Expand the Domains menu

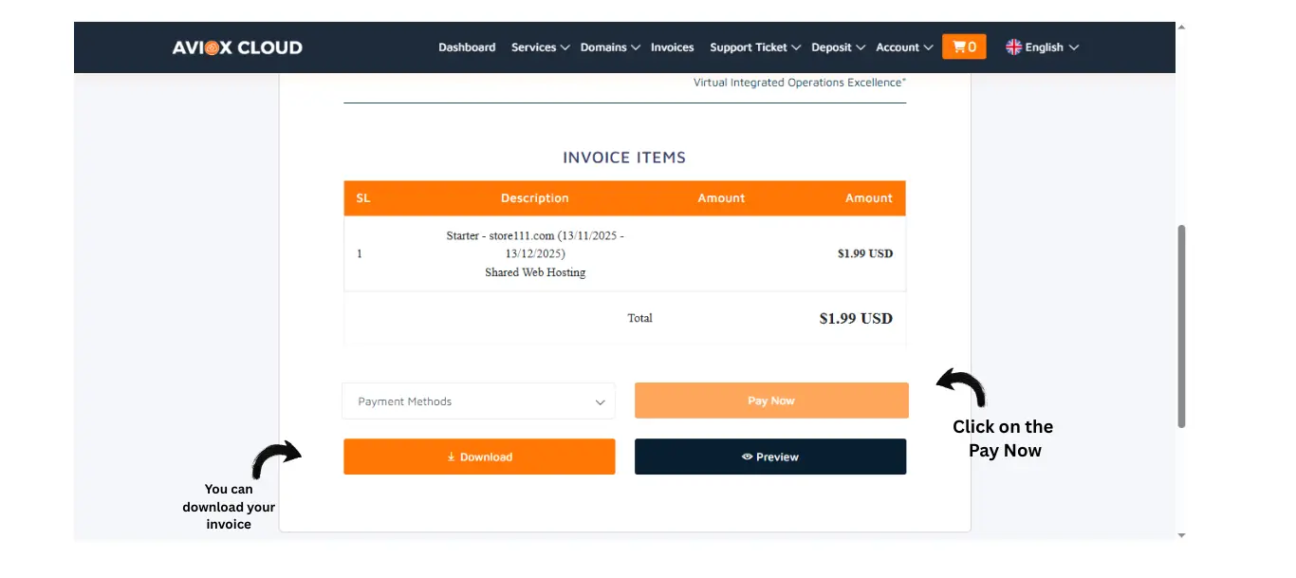(x=609, y=47)
